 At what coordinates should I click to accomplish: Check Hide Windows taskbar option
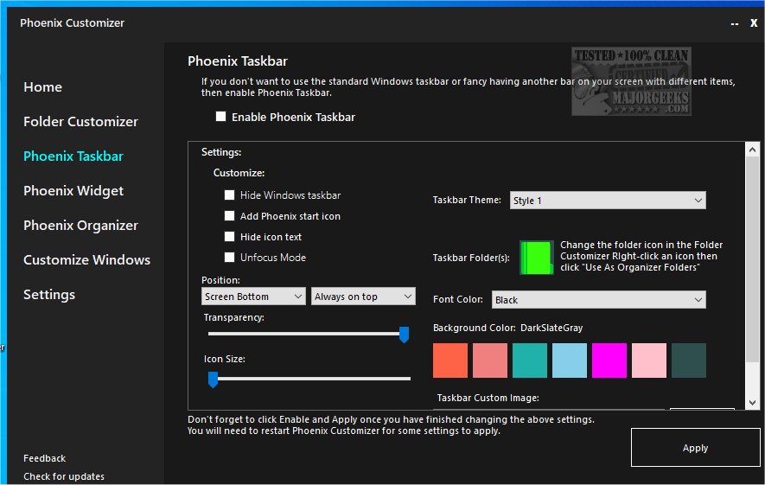230,195
